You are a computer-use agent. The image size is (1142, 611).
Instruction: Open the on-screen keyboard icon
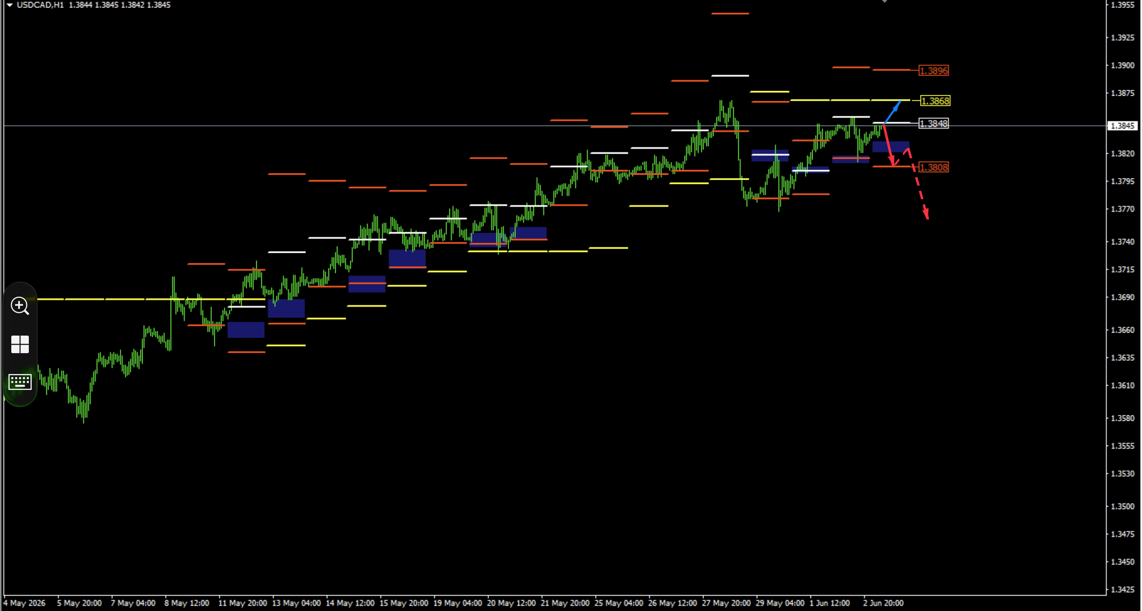(x=20, y=382)
